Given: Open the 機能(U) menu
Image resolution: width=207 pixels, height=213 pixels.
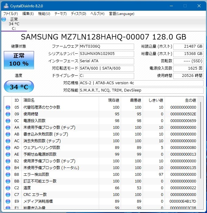Looking at the screenshot, I should 44,14.
